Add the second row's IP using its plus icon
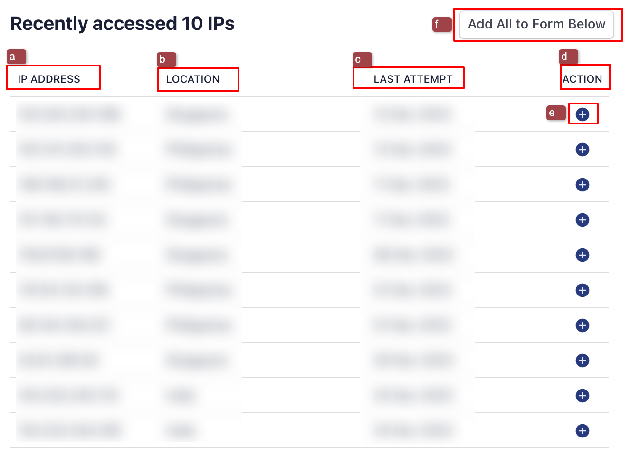This screenshot has width=630, height=456. [x=582, y=150]
